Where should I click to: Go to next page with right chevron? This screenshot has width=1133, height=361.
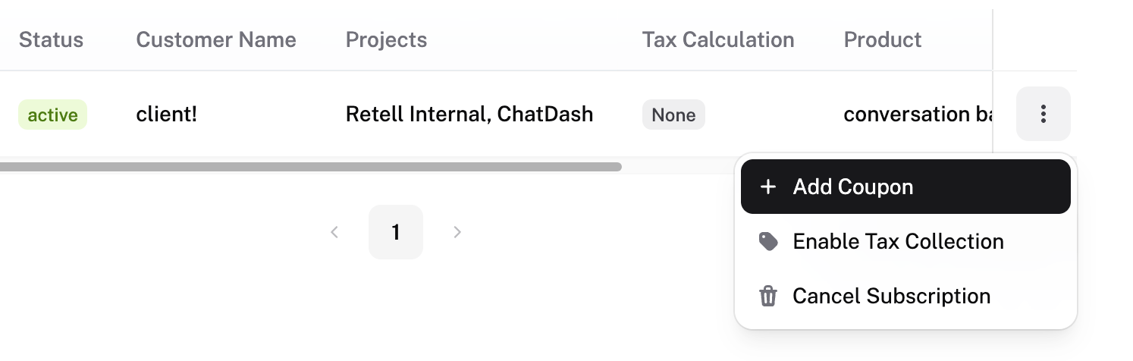pyautogui.click(x=457, y=232)
